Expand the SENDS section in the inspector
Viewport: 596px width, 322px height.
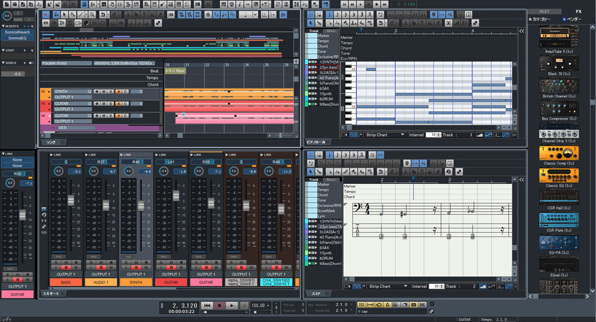coord(11,63)
